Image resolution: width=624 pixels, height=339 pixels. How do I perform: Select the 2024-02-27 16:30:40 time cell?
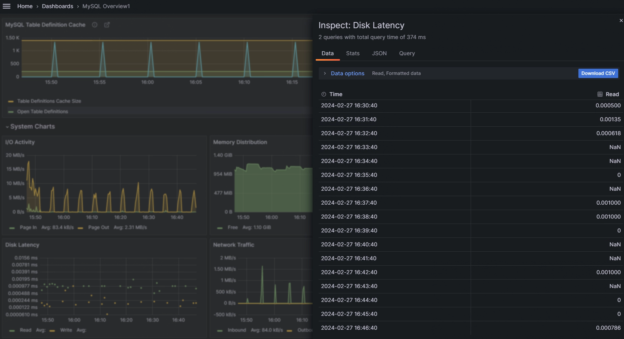tap(394, 105)
